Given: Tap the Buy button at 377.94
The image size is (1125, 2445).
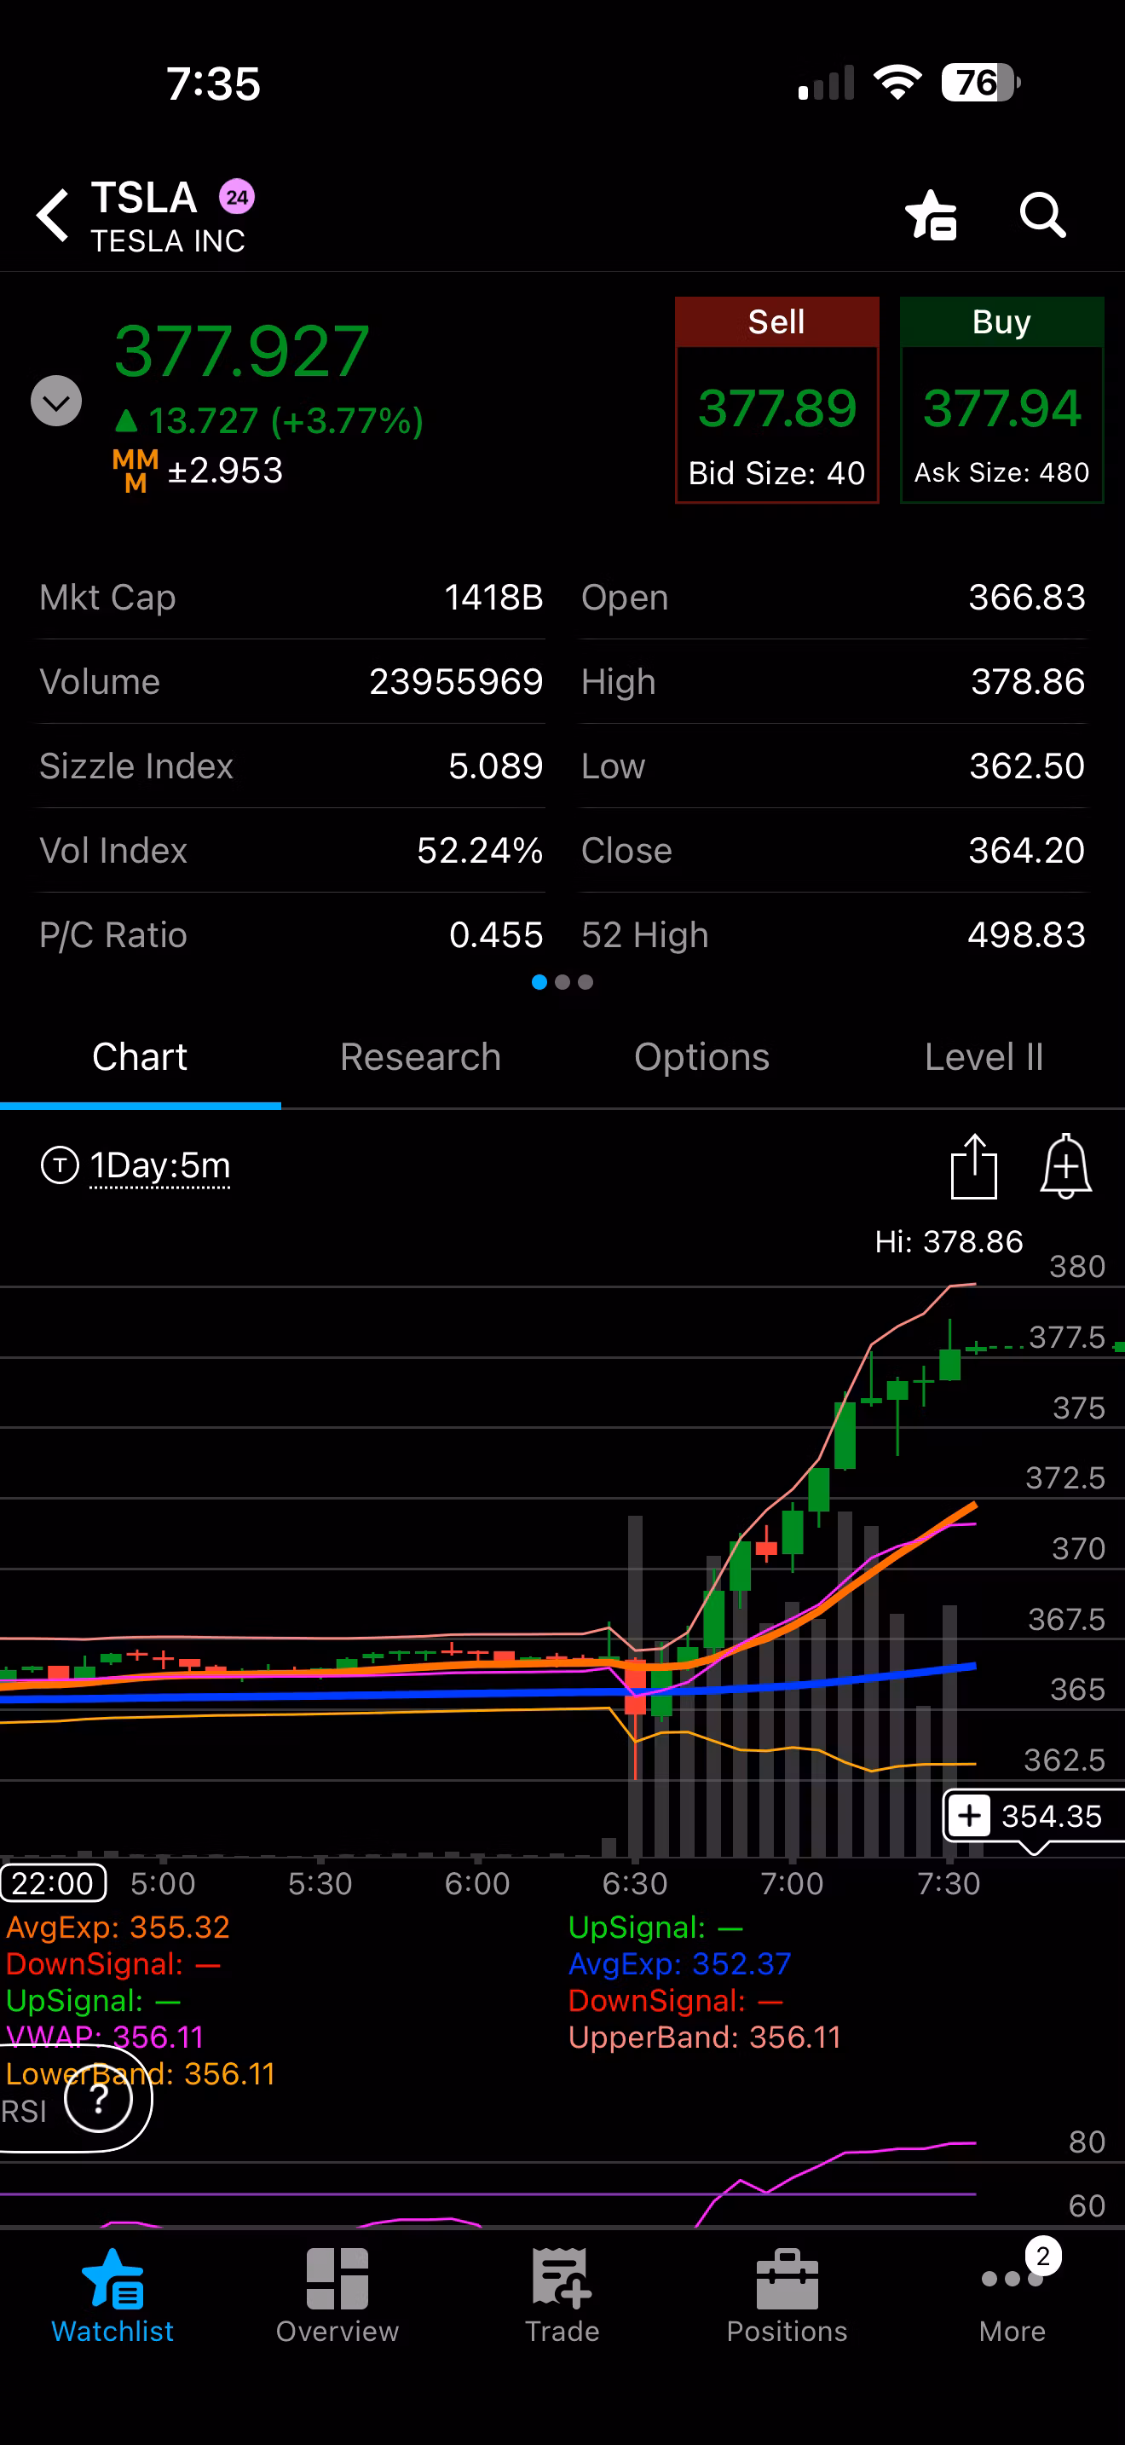Looking at the screenshot, I should [x=1001, y=400].
